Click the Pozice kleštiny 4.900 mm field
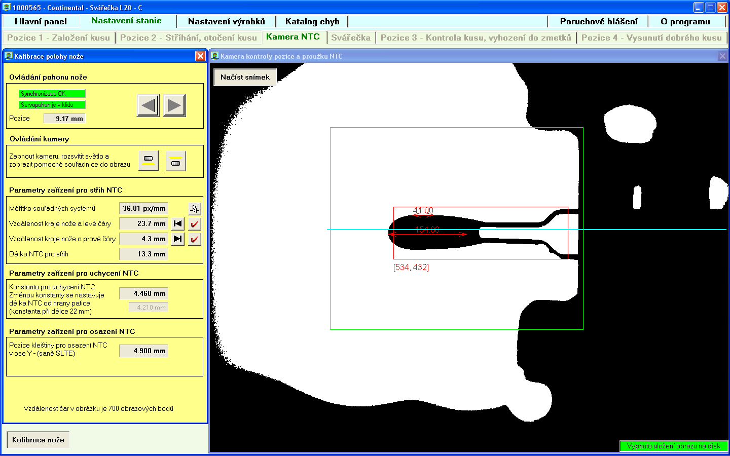This screenshot has height=456, width=730. pyautogui.click(x=143, y=351)
